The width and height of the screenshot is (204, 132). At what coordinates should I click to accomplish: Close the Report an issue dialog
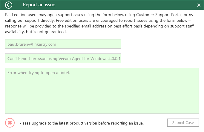[x=199, y=5]
